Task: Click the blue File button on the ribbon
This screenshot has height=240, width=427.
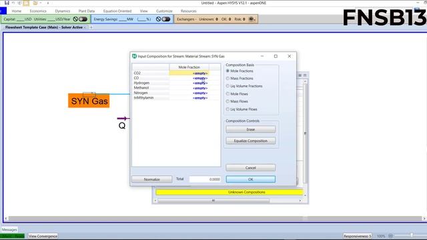Action: 3,11
